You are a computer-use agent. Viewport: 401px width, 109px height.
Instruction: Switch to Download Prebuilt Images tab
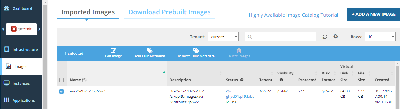click(170, 12)
